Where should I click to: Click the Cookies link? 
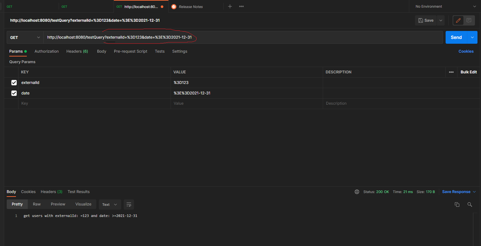[466, 51]
